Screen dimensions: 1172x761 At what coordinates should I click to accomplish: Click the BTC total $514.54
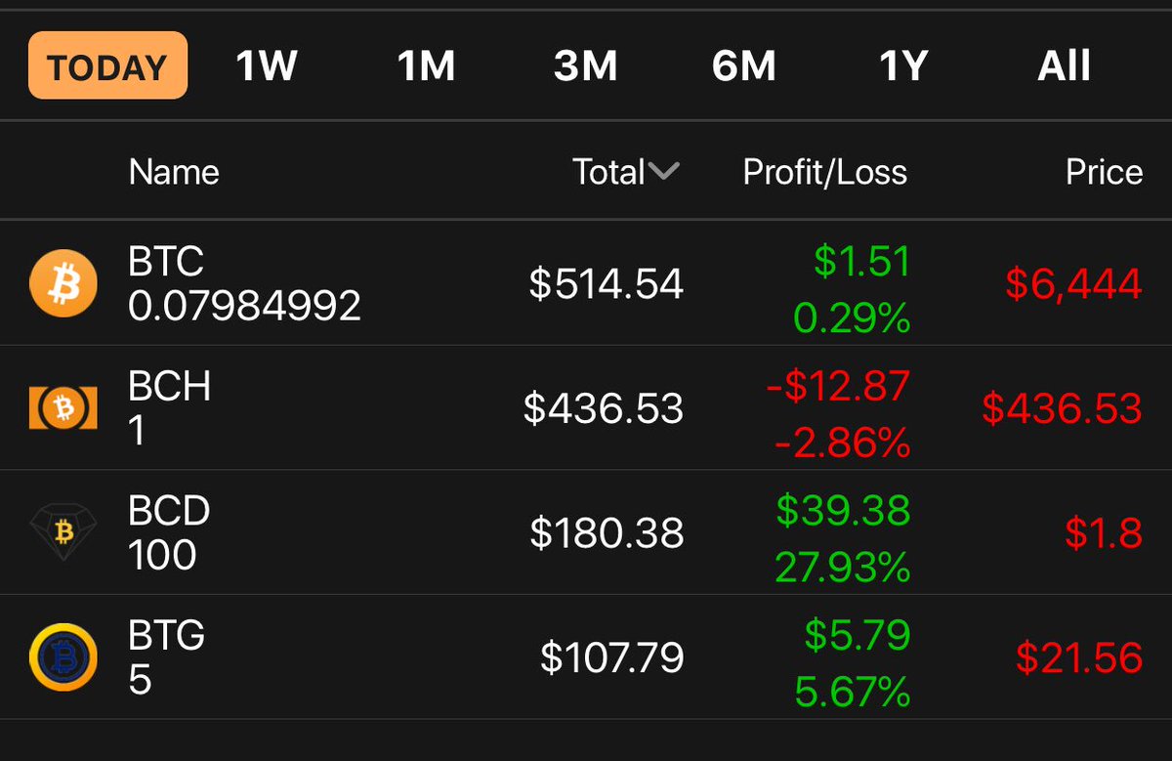[607, 284]
